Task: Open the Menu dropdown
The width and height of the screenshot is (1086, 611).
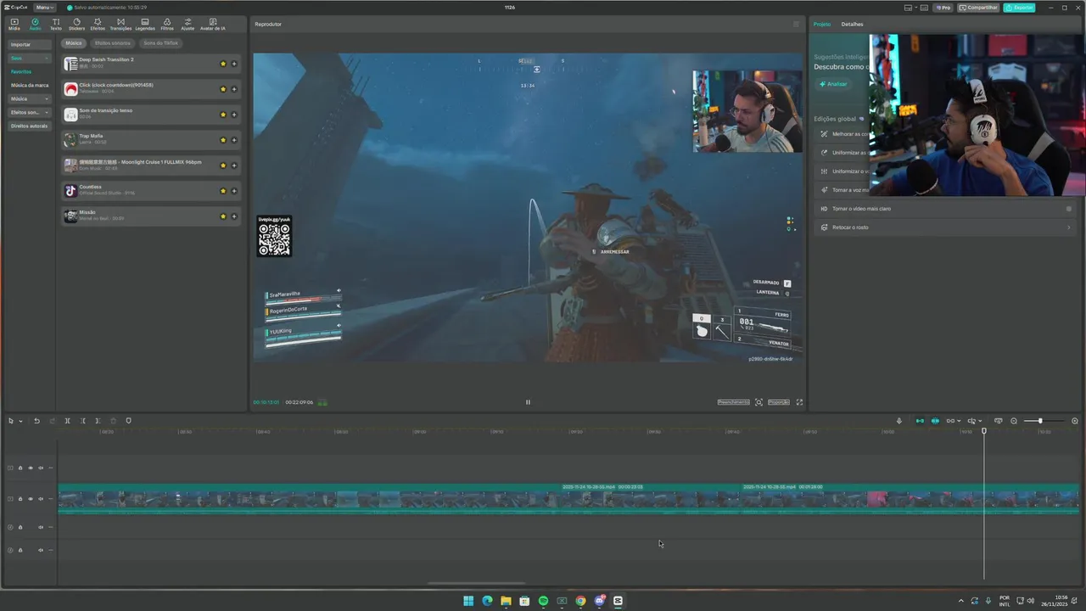Action: 45,8
